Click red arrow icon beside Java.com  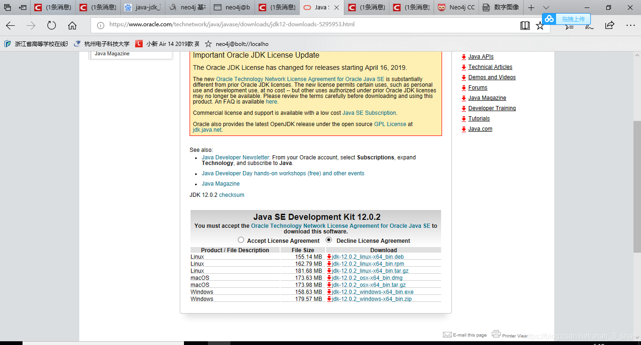coord(464,129)
